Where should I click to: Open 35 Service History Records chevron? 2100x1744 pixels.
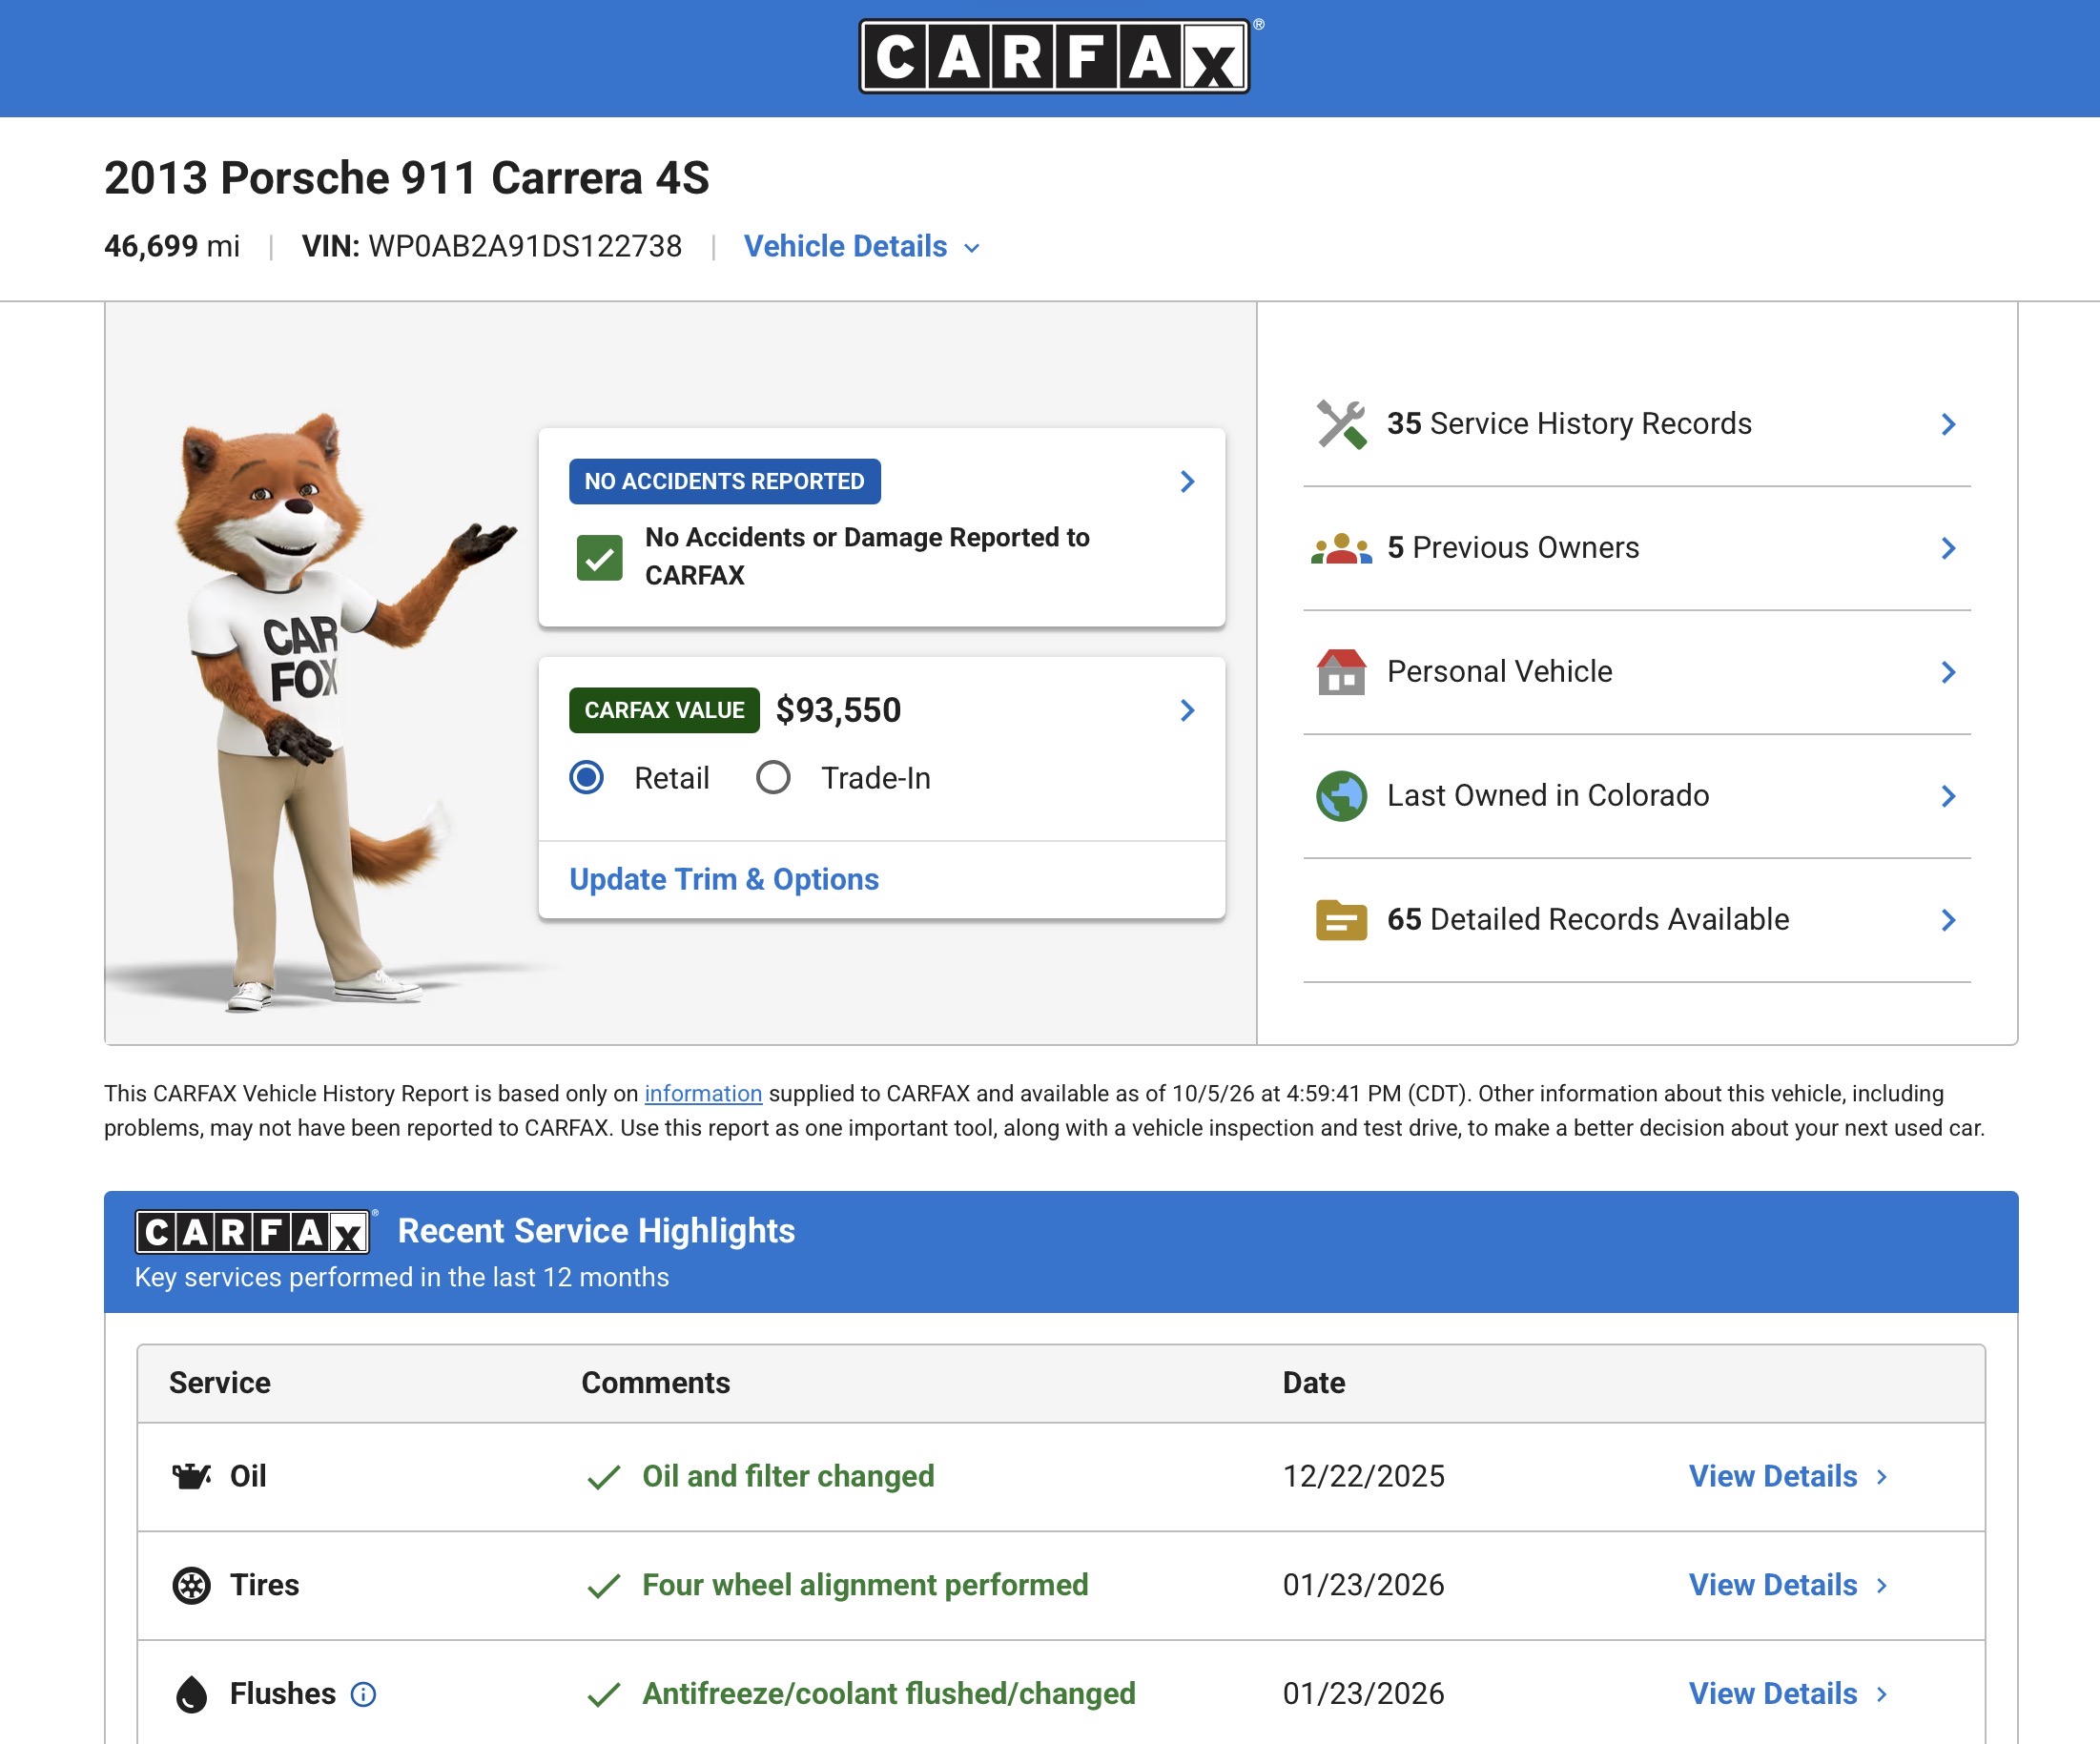pos(1948,424)
